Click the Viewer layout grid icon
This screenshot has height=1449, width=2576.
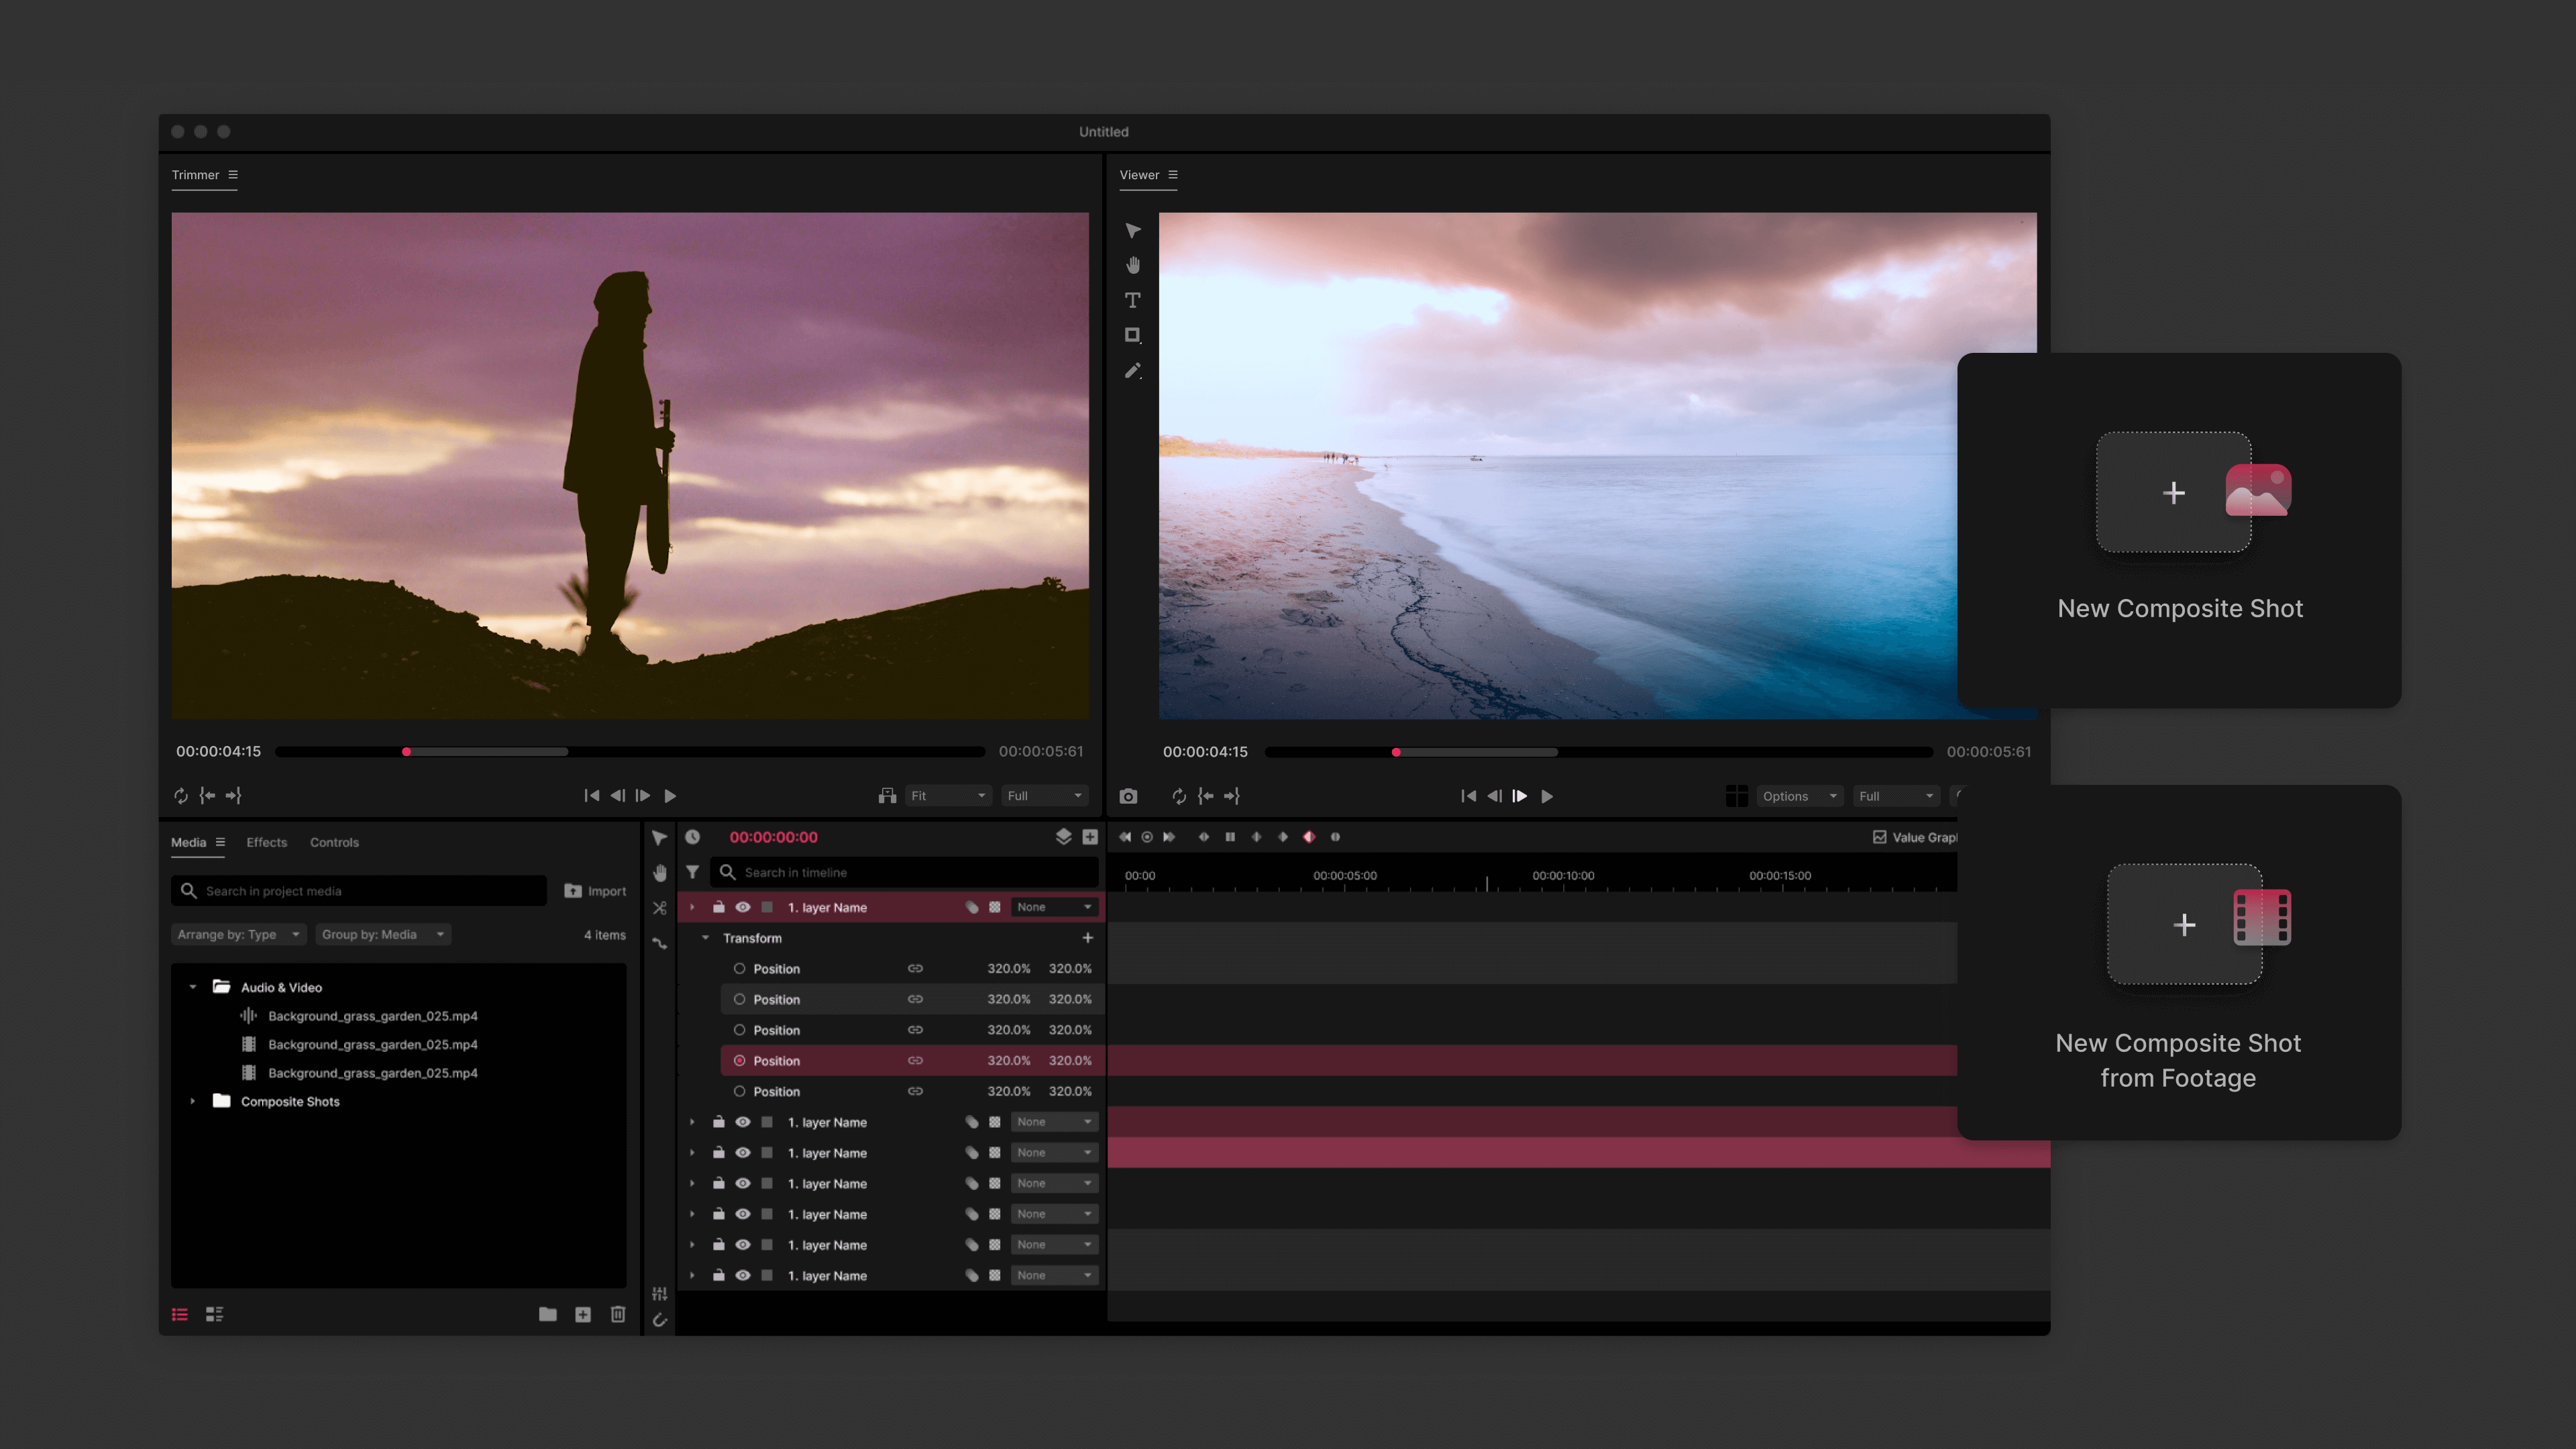coord(1737,796)
